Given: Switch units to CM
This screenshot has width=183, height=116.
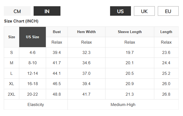Looking at the screenshot, I should coord(17,11).
